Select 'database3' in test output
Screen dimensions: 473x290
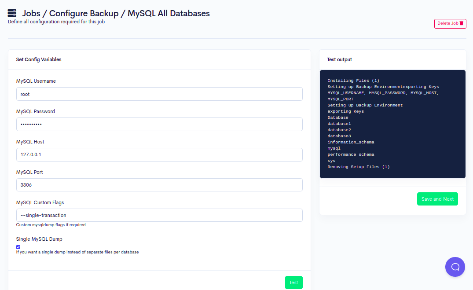(x=339, y=136)
